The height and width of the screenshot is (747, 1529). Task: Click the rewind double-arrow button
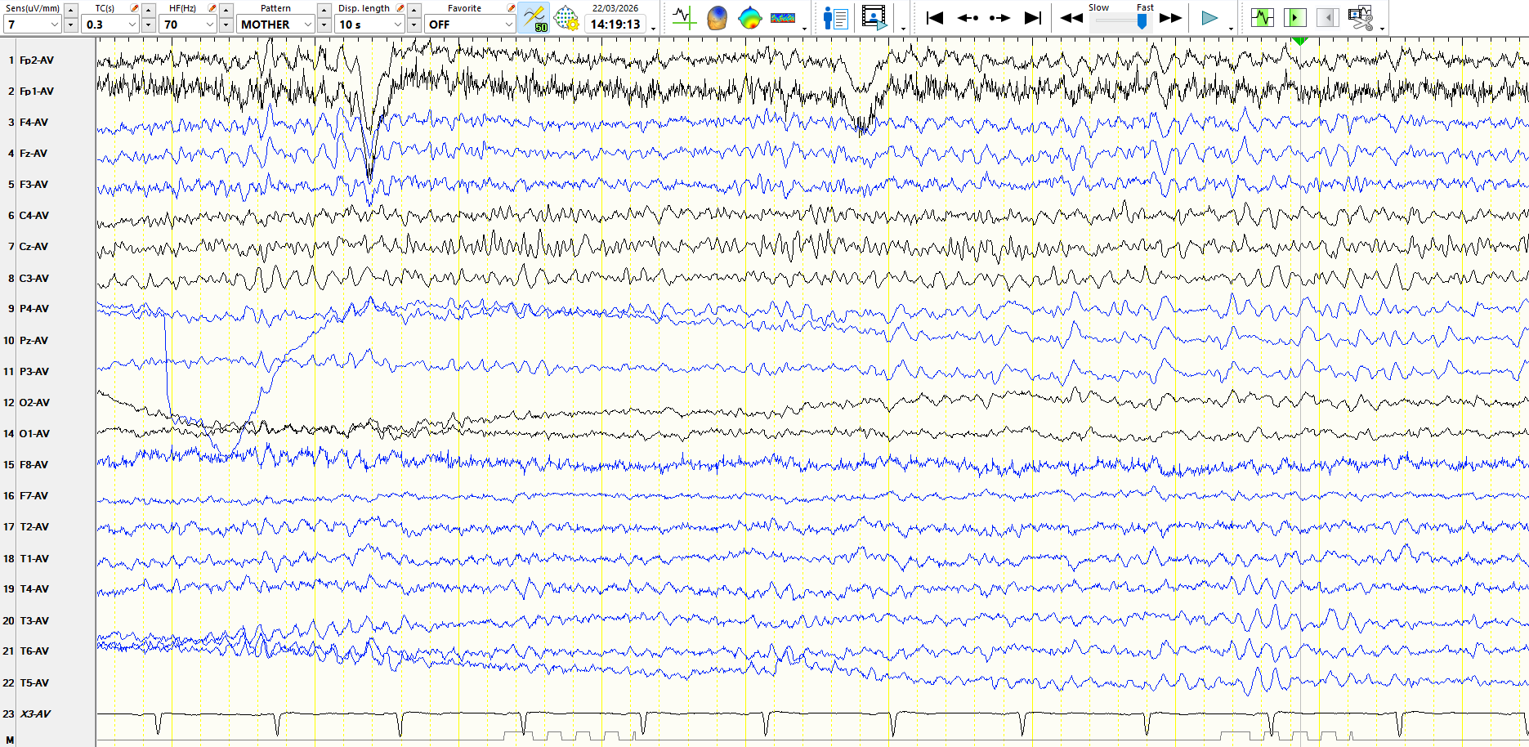pyautogui.click(x=1071, y=18)
